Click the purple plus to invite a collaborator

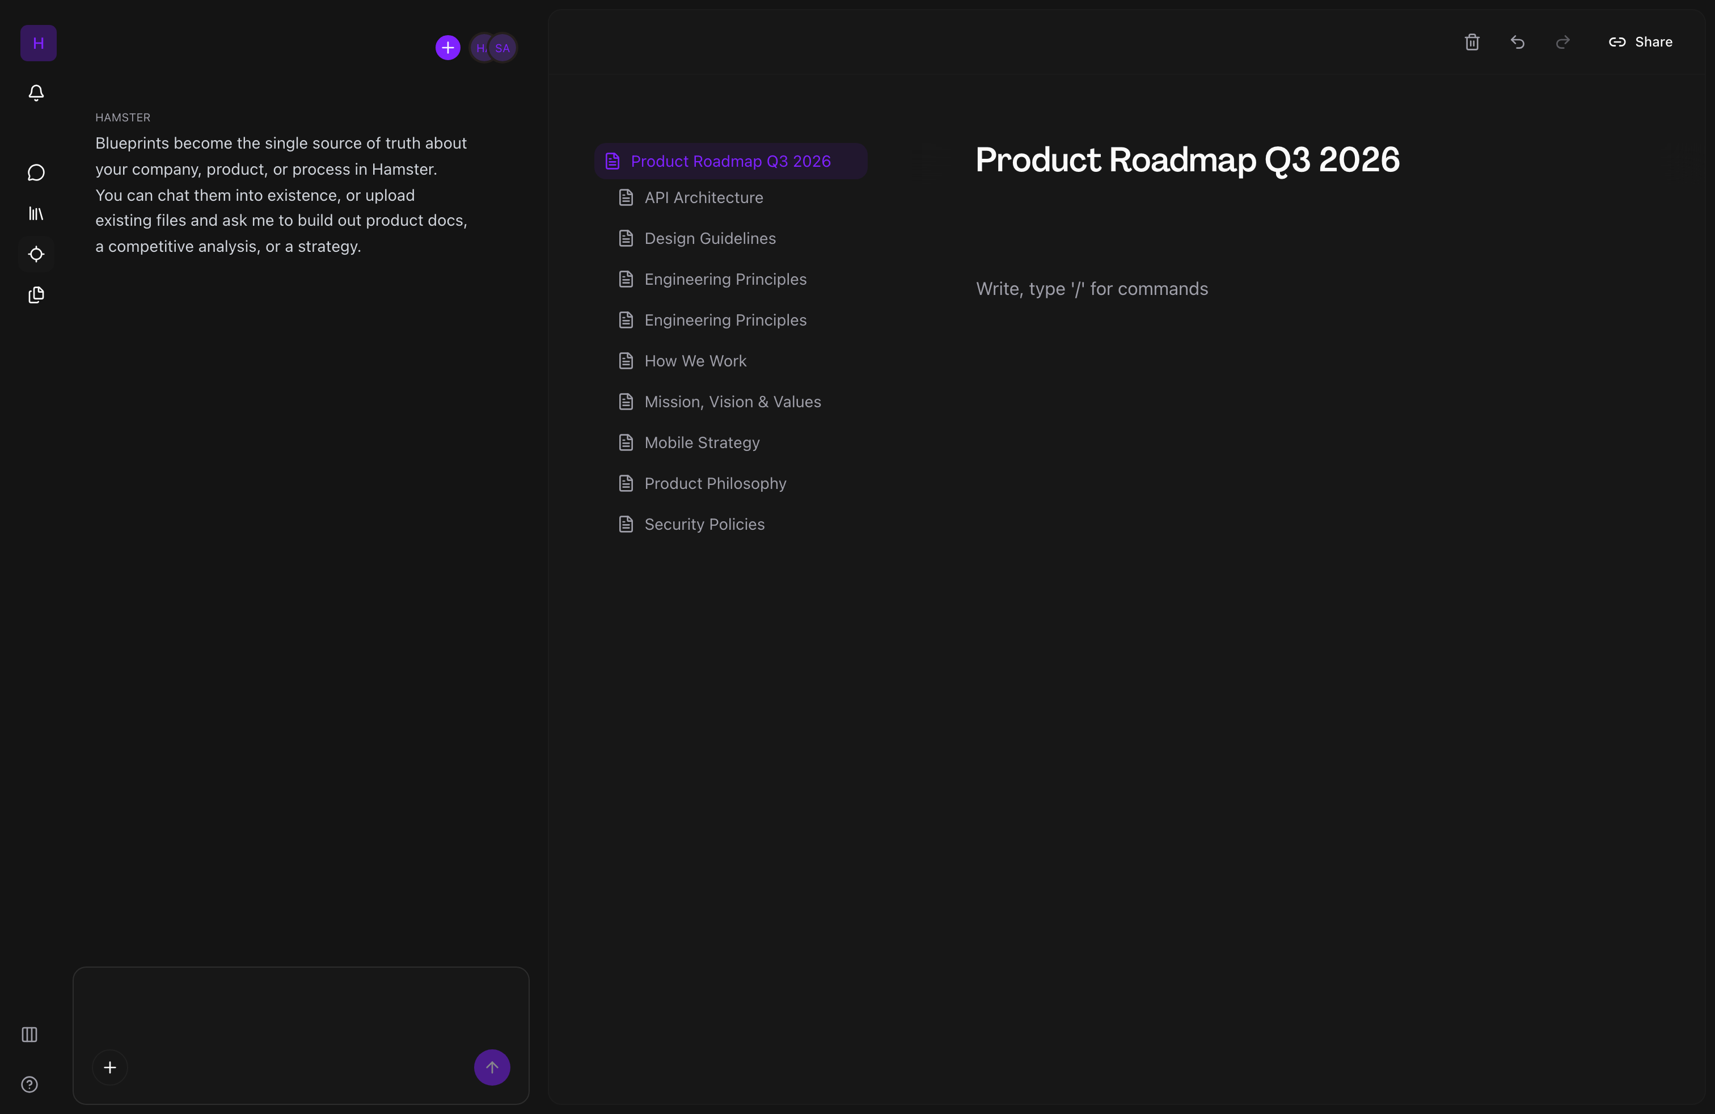click(447, 48)
